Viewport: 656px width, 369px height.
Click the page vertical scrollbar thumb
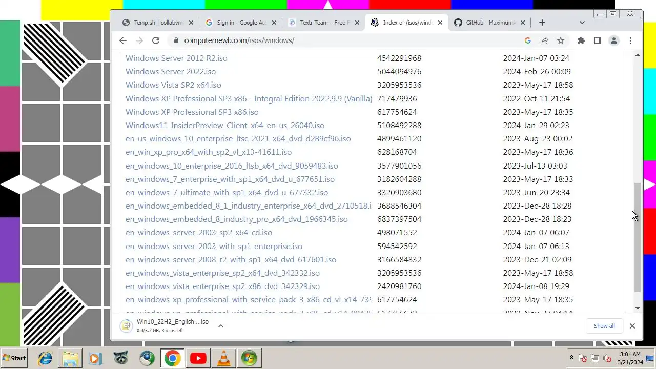638,237
